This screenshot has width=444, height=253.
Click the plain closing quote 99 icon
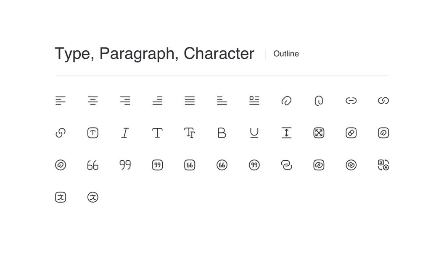[125, 165]
